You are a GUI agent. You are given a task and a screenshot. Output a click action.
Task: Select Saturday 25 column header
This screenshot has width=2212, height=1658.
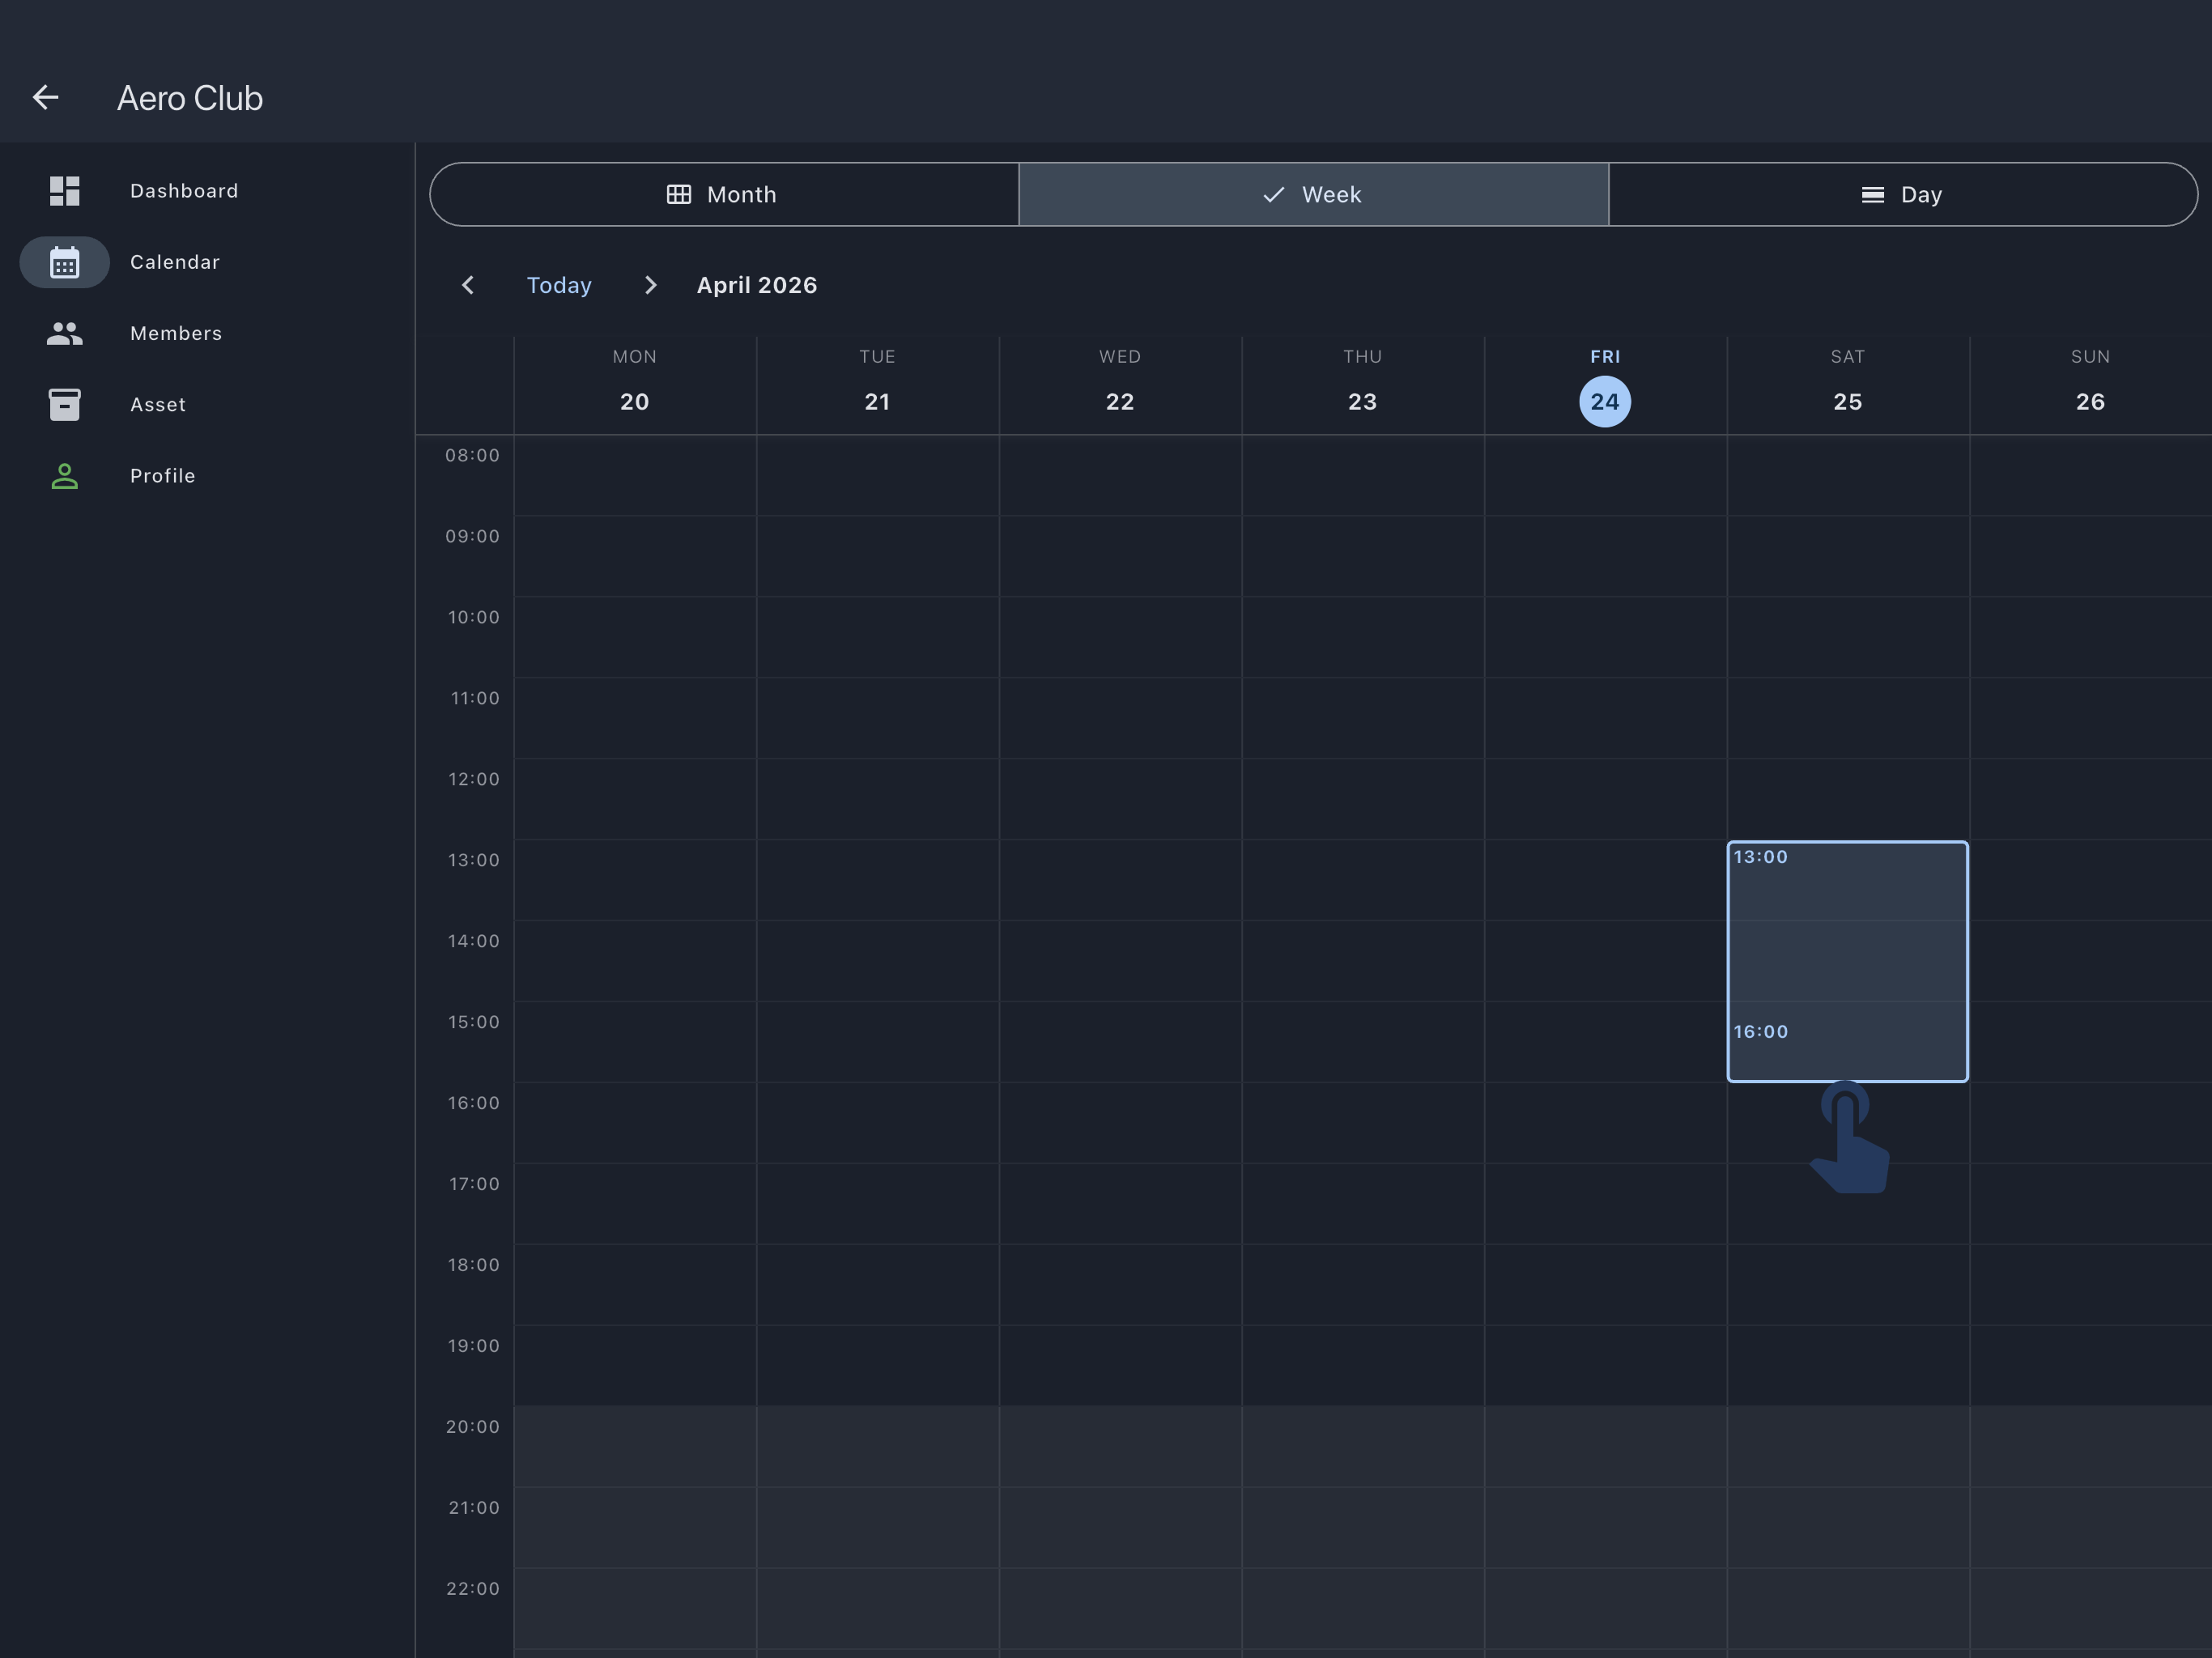click(x=1848, y=385)
